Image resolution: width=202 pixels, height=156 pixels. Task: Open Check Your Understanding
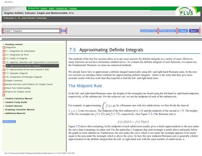tap(18, 88)
